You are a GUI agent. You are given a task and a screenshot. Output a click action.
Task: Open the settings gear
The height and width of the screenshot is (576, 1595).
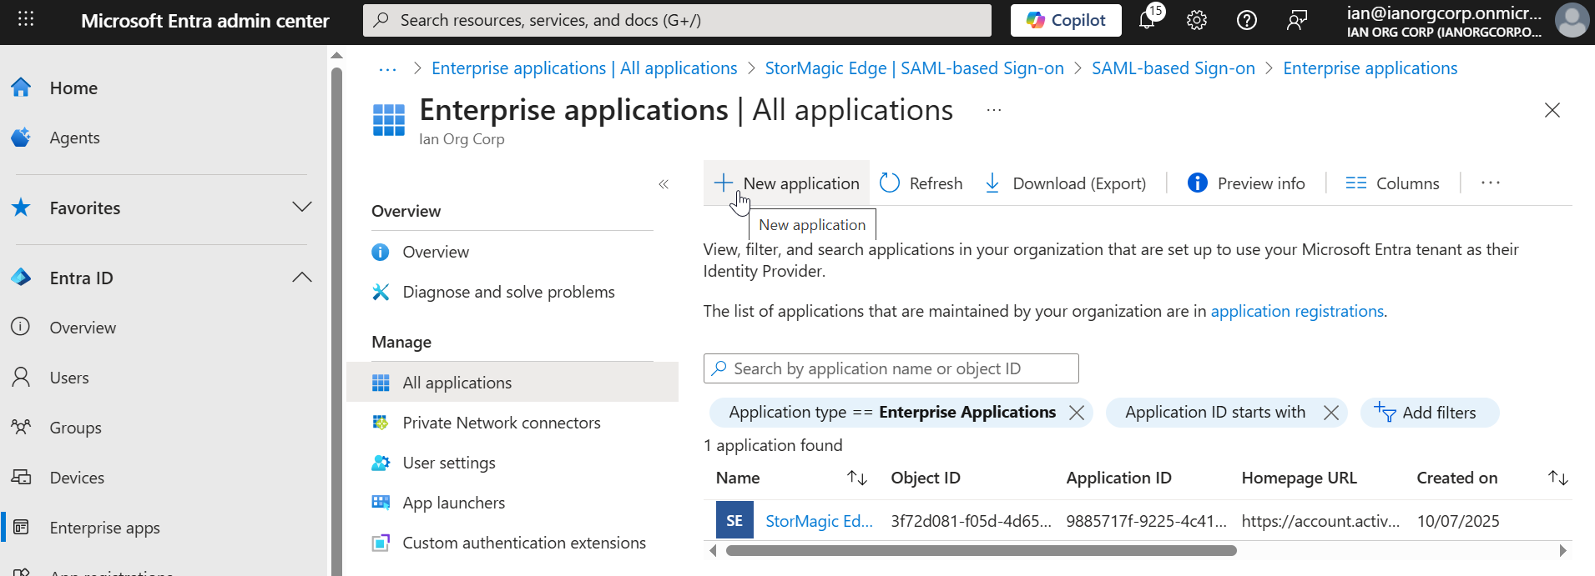pyautogui.click(x=1197, y=20)
